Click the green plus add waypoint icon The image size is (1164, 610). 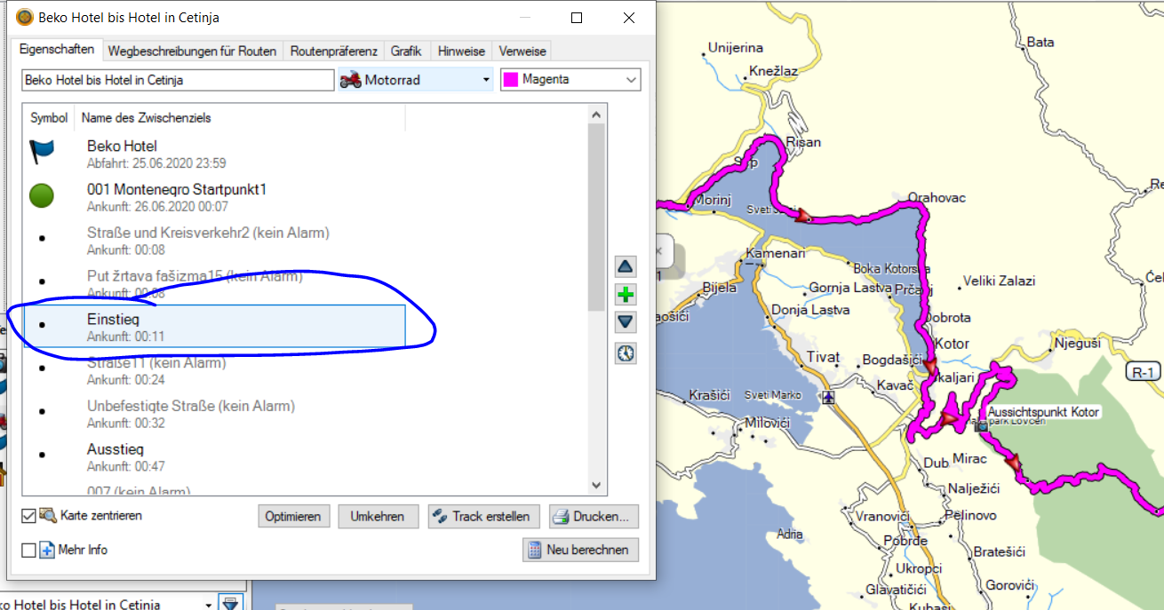(x=626, y=295)
